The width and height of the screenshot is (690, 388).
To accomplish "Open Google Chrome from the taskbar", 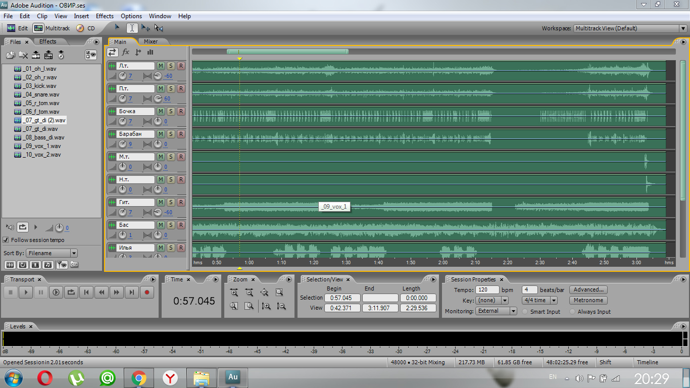I will pos(139,377).
